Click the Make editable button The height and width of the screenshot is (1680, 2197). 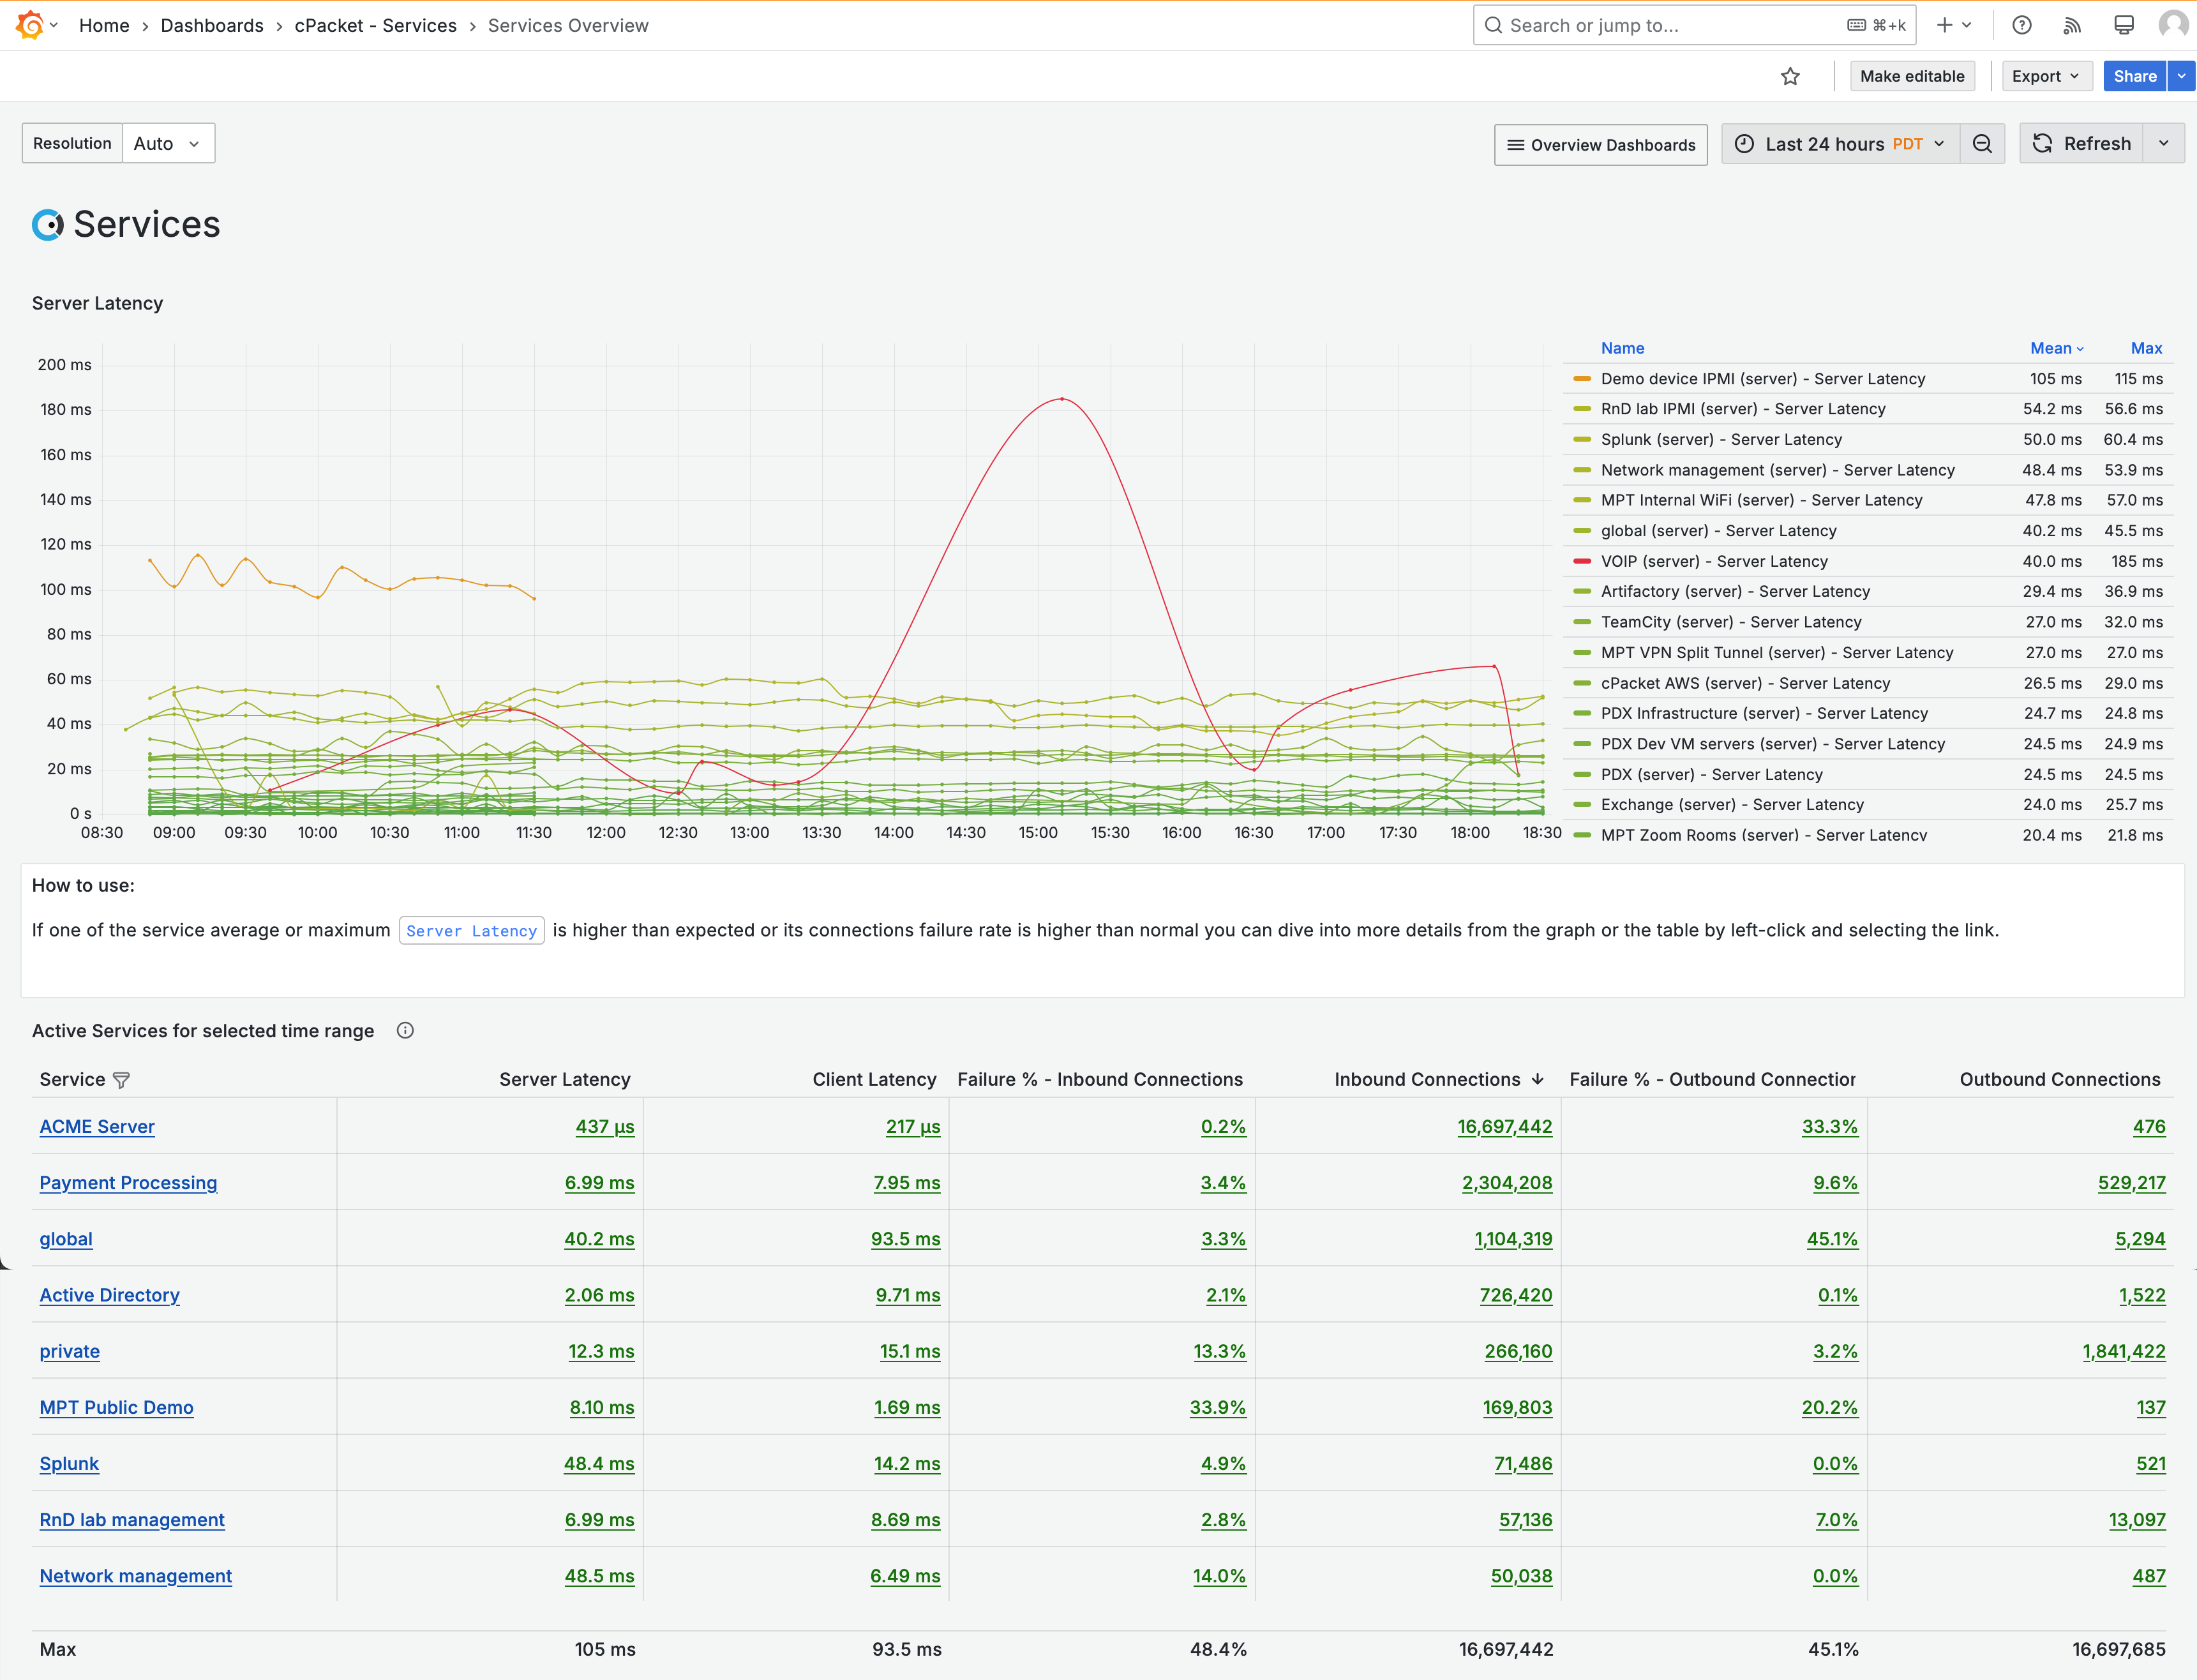1912,76
